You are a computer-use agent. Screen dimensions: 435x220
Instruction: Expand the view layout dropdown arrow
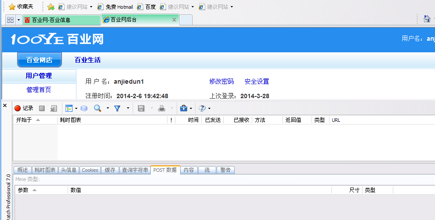tap(76, 109)
